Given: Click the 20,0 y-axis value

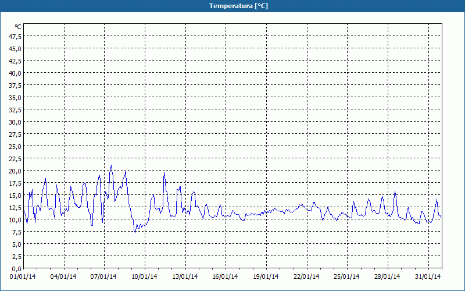Looking at the screenshot, I should click(16, 171).
